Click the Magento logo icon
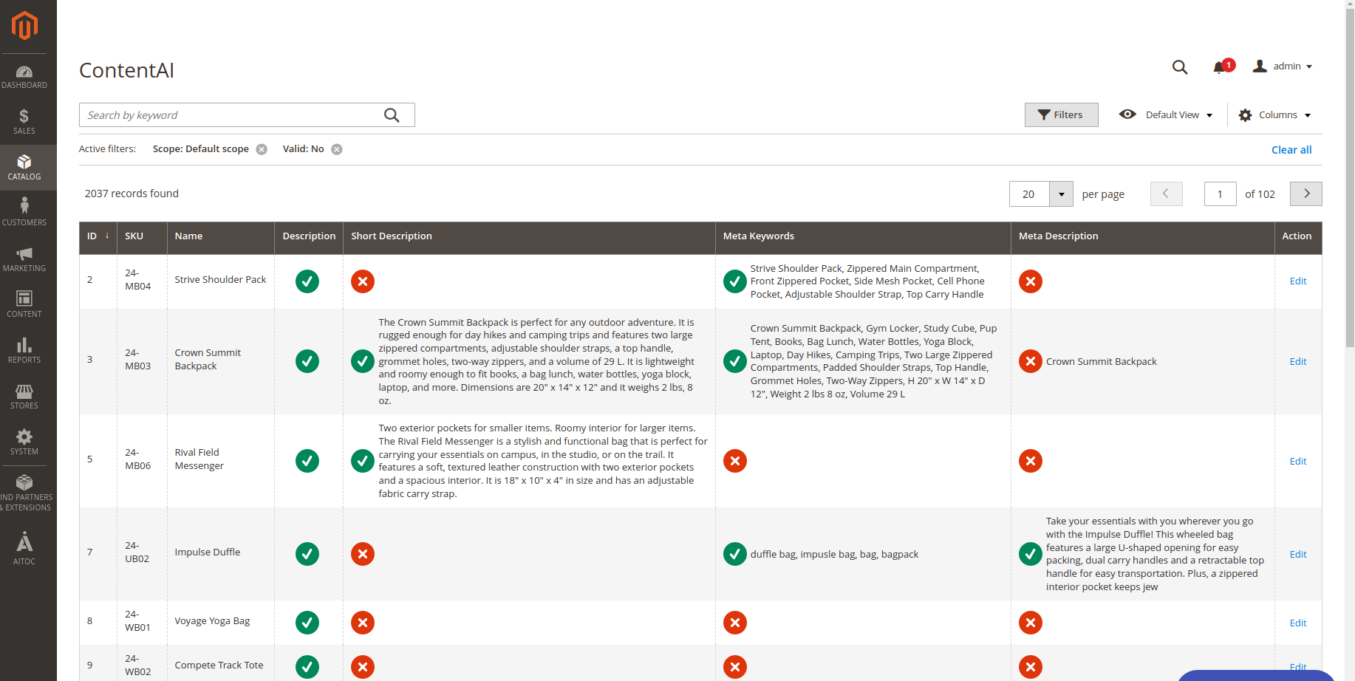Screen dimensions: 1355x681 click(x=24, y=26)
